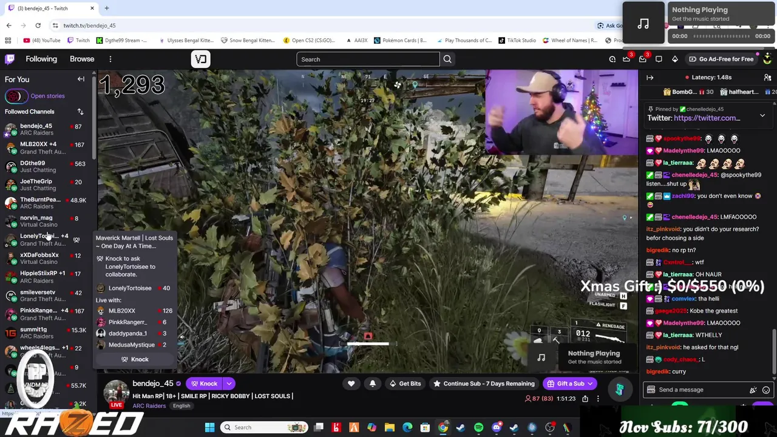Image resolution: width=777 pixels, height=437 pixels.
Task: Click the search magnifier button
Action: coord(447,59)
